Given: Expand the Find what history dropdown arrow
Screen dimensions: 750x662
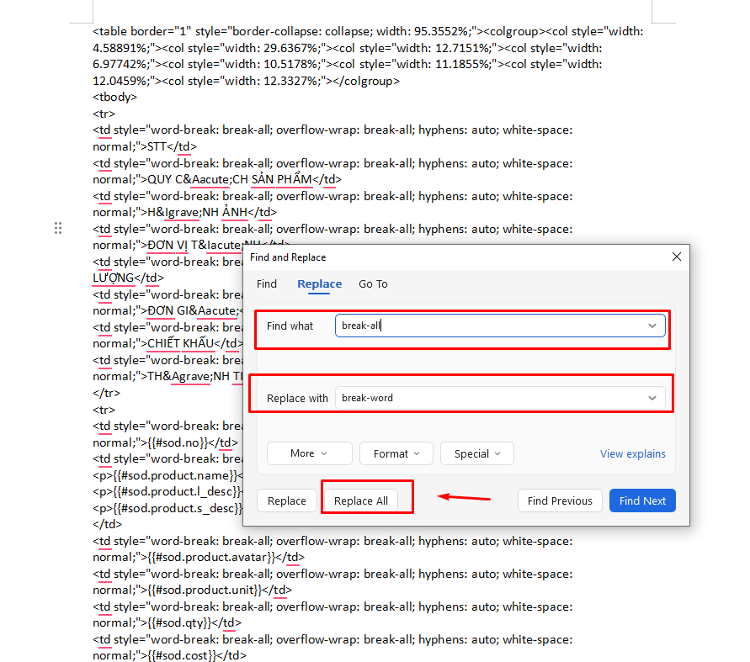Looking at the screenshot, I should coord(652,326).
